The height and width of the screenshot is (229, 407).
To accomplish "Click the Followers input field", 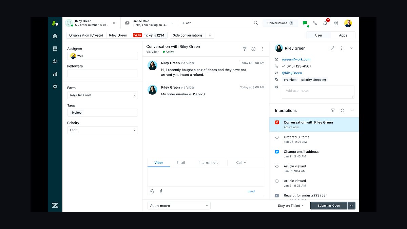I will pos(102,73).
